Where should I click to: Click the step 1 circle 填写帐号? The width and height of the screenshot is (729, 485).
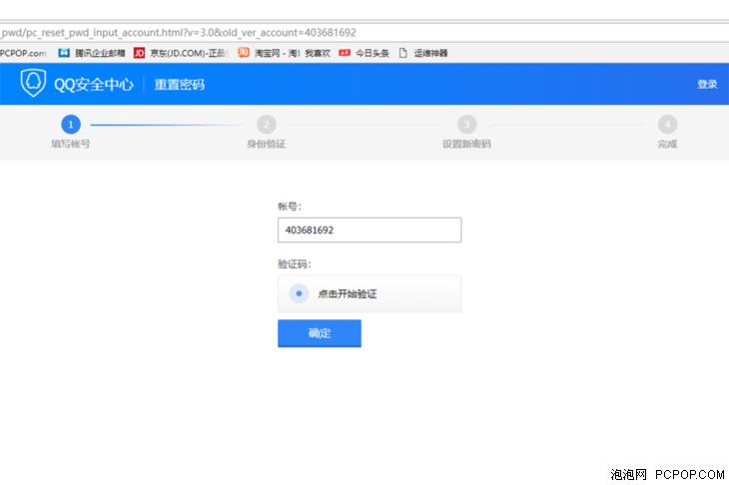pos(70,125)
